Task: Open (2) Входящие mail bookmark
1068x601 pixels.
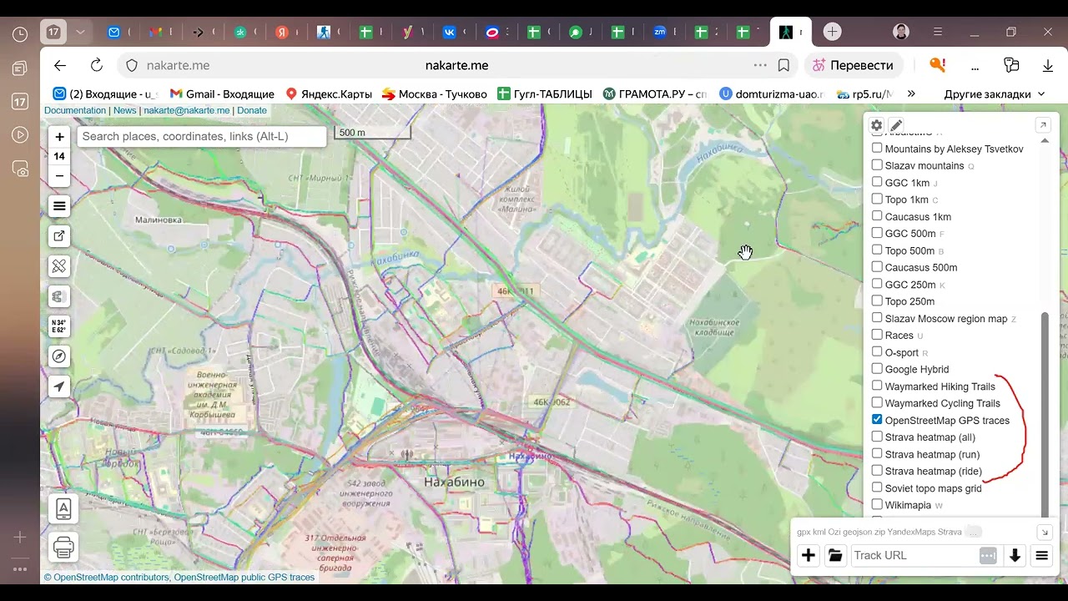Action: (x=105, y=94)
